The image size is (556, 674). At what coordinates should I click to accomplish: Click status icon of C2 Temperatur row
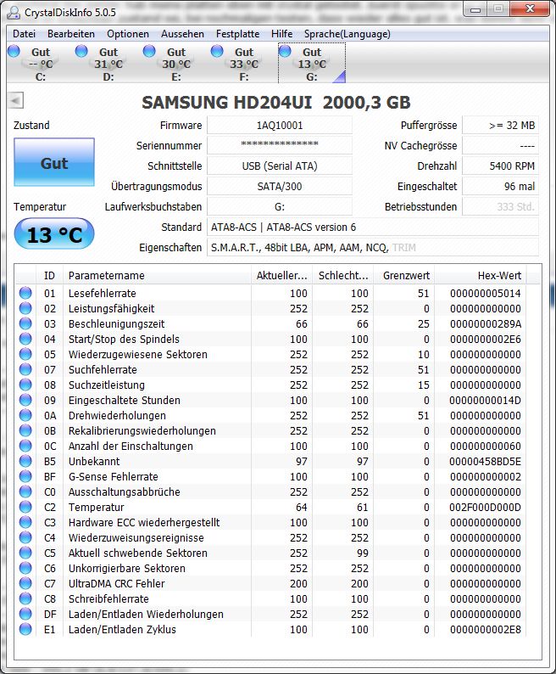(25, 507)
